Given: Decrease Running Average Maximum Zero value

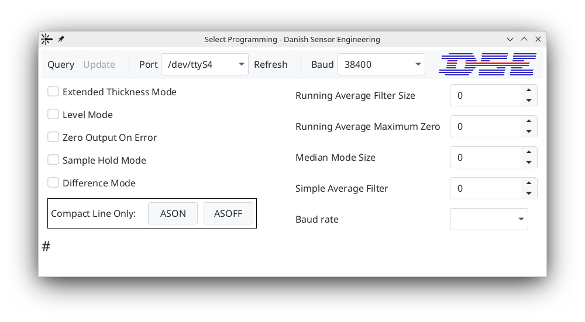Looking at the screenshot, I should 529,132.
